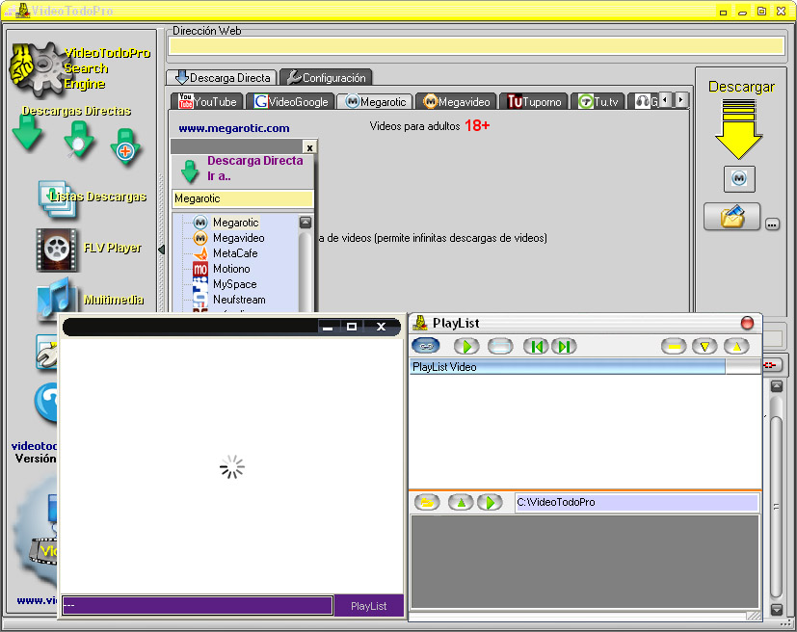Launch the FLV Player
The image size is (797, 632).
(89, 249)
